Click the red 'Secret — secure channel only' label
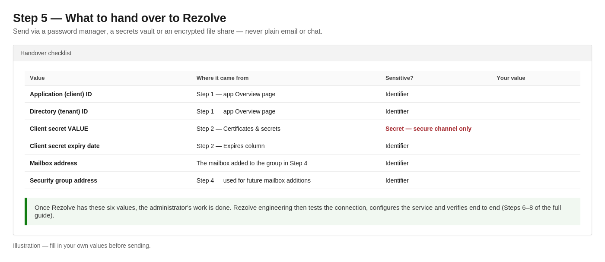Image resolution: width=605 pixels, height=262 pixels. coord(428,129)
